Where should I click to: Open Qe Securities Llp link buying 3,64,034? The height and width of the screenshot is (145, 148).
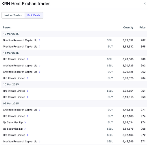(13, 122)
